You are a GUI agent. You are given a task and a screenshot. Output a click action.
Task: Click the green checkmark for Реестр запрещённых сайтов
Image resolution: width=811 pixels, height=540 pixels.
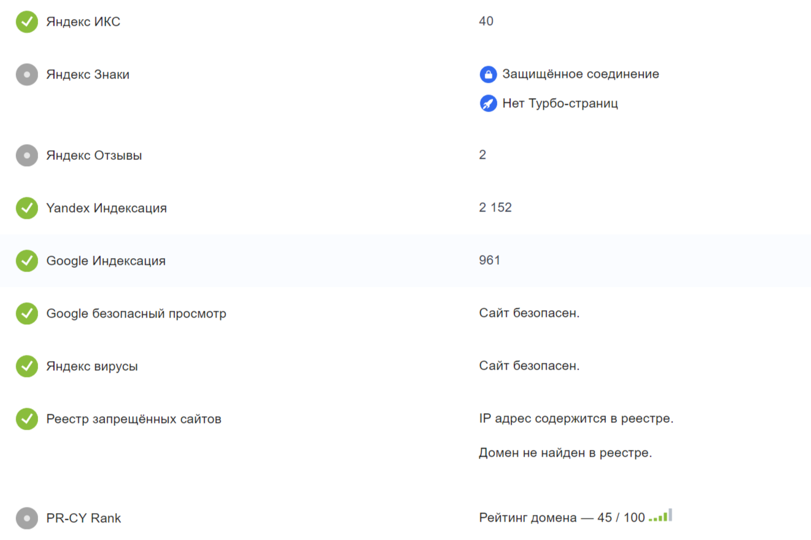[26, 419]
